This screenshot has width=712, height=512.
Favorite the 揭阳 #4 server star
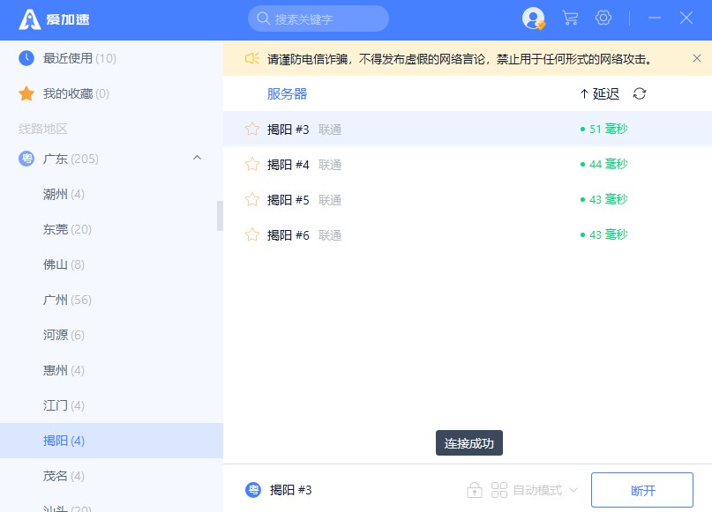click(252, 164)
